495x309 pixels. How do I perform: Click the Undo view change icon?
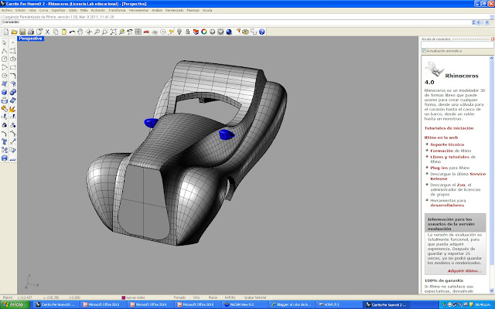pos(130,32)
